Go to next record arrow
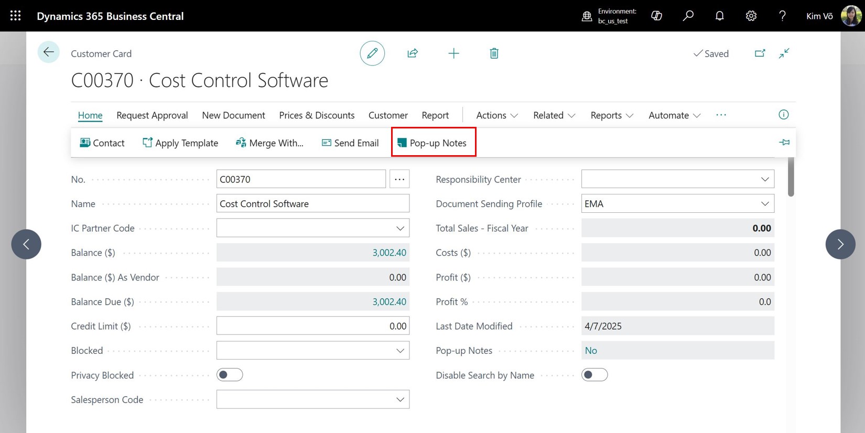Viewport: 865px width, 433px height. (840, 244)
